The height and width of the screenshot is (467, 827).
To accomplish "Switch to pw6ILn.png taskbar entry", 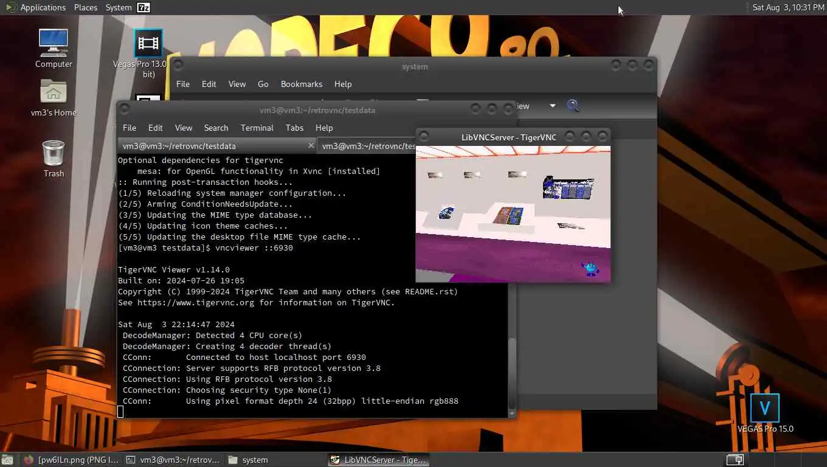I will coord(71,460).
